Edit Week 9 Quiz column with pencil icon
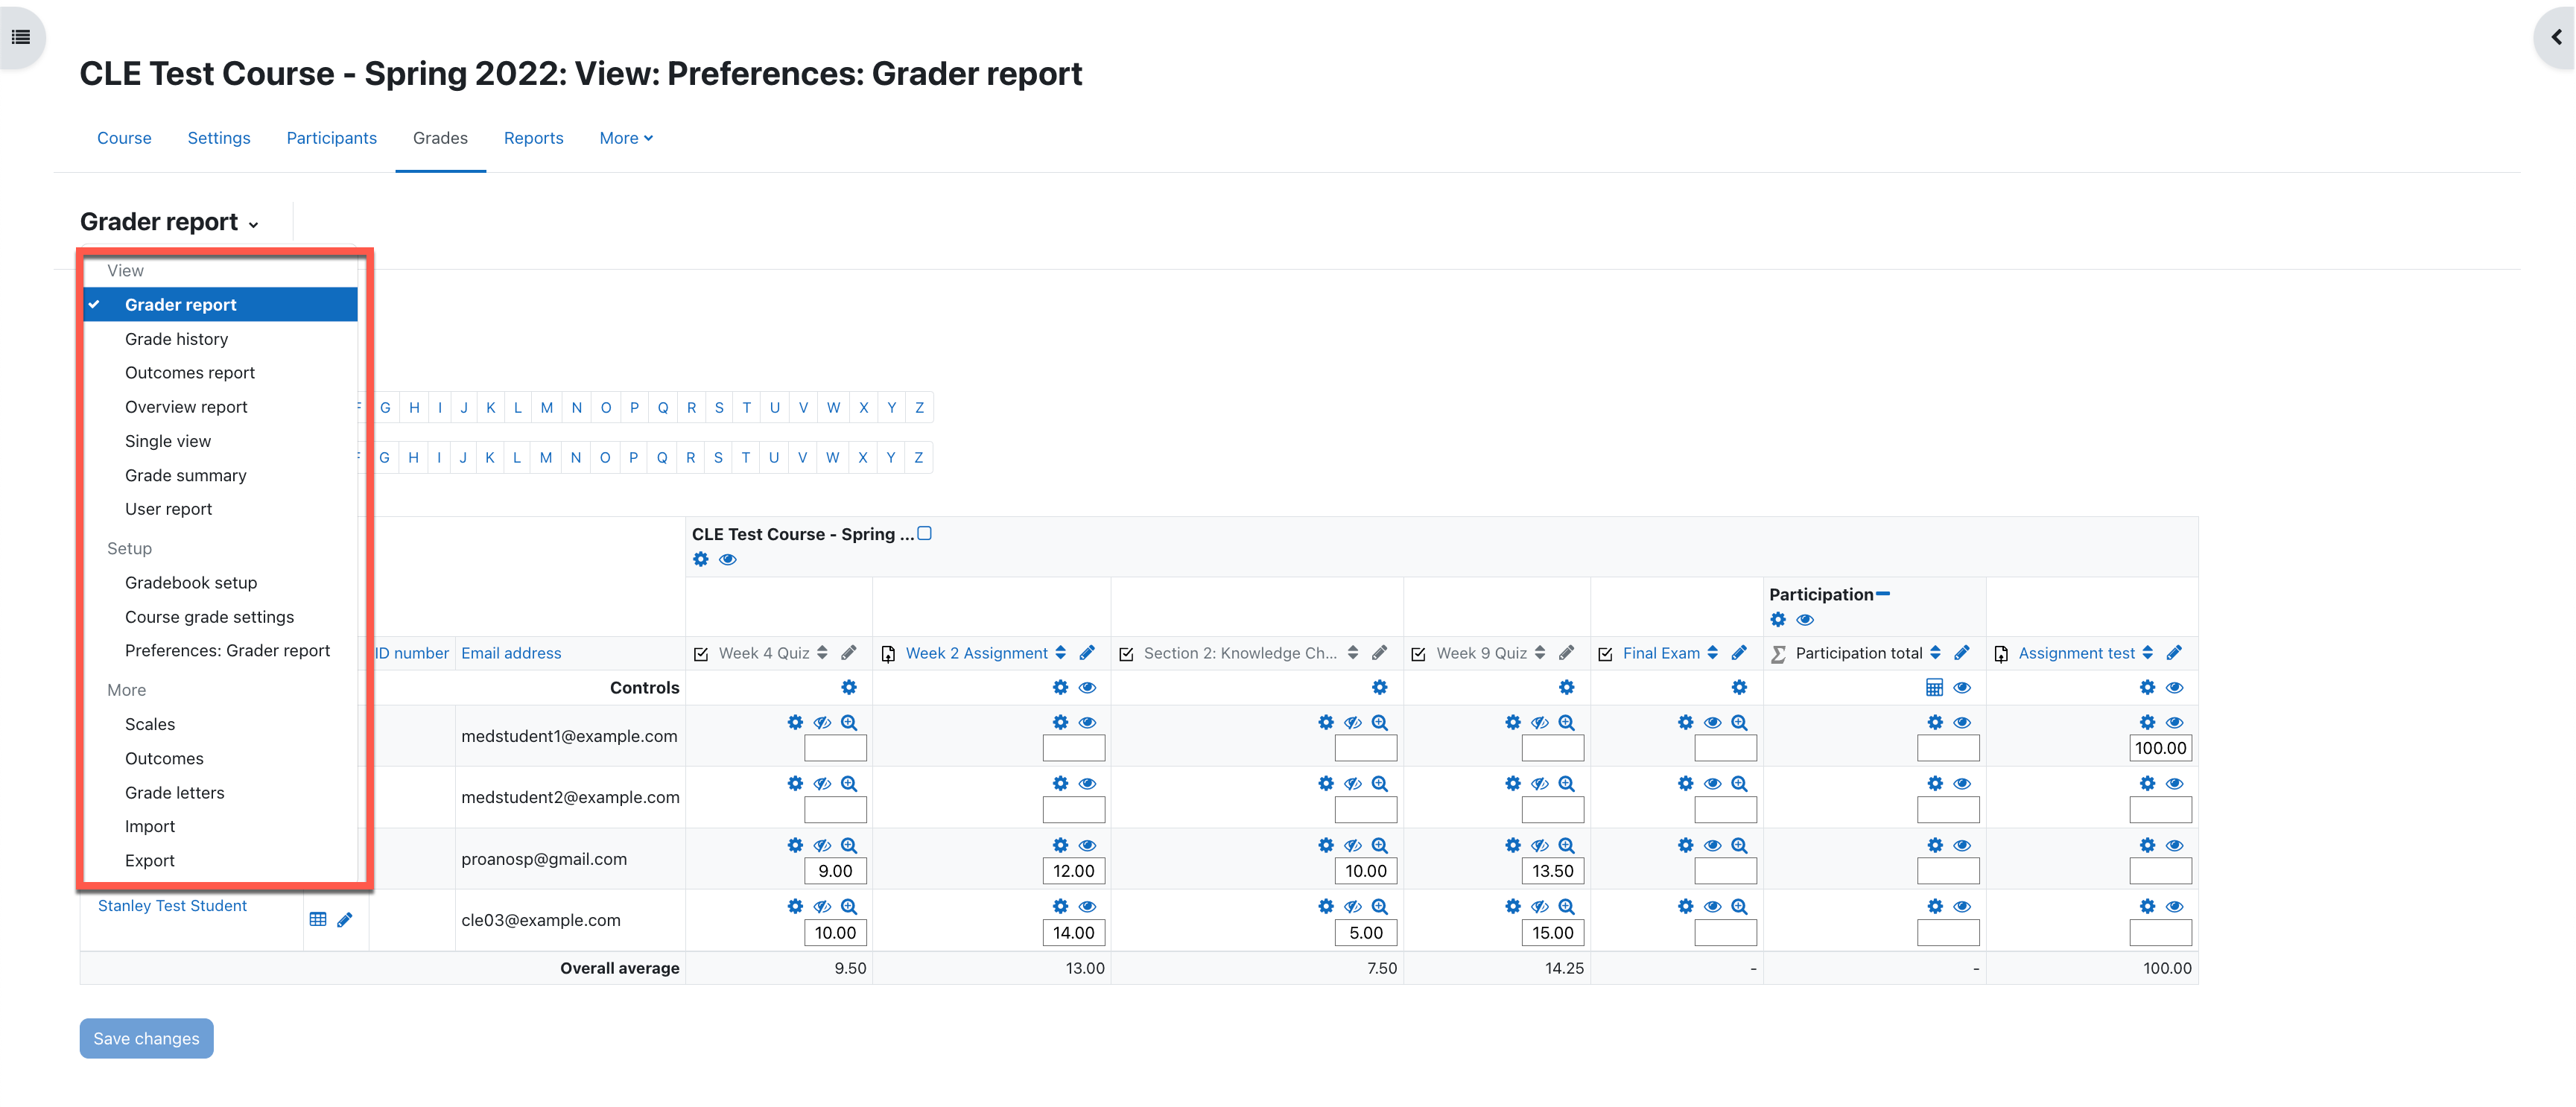2576x1107 pixels. (x=1567, y=653)
